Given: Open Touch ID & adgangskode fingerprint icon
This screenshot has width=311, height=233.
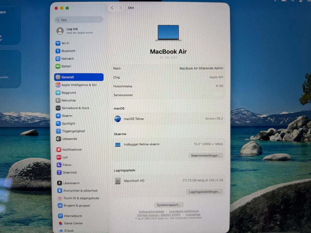Looking at the screenshot, I should [x=60, y=198].
